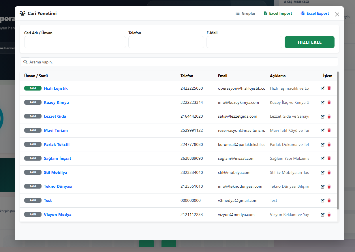
Task: Open Excel Import
Action: point(278,13)
